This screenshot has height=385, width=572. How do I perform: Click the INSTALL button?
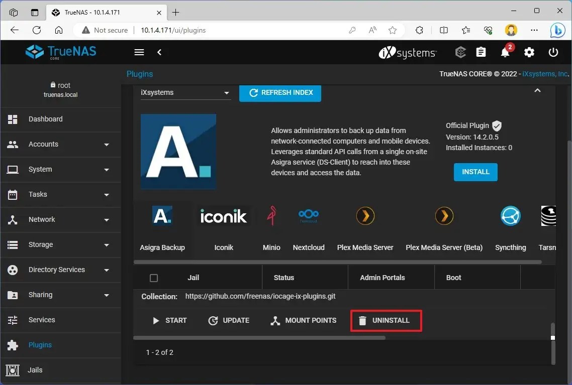(475, 172)
